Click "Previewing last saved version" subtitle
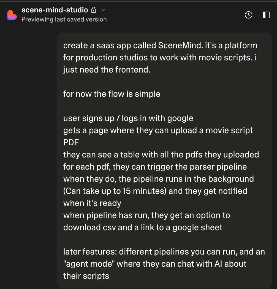 (x=64, y=20)
